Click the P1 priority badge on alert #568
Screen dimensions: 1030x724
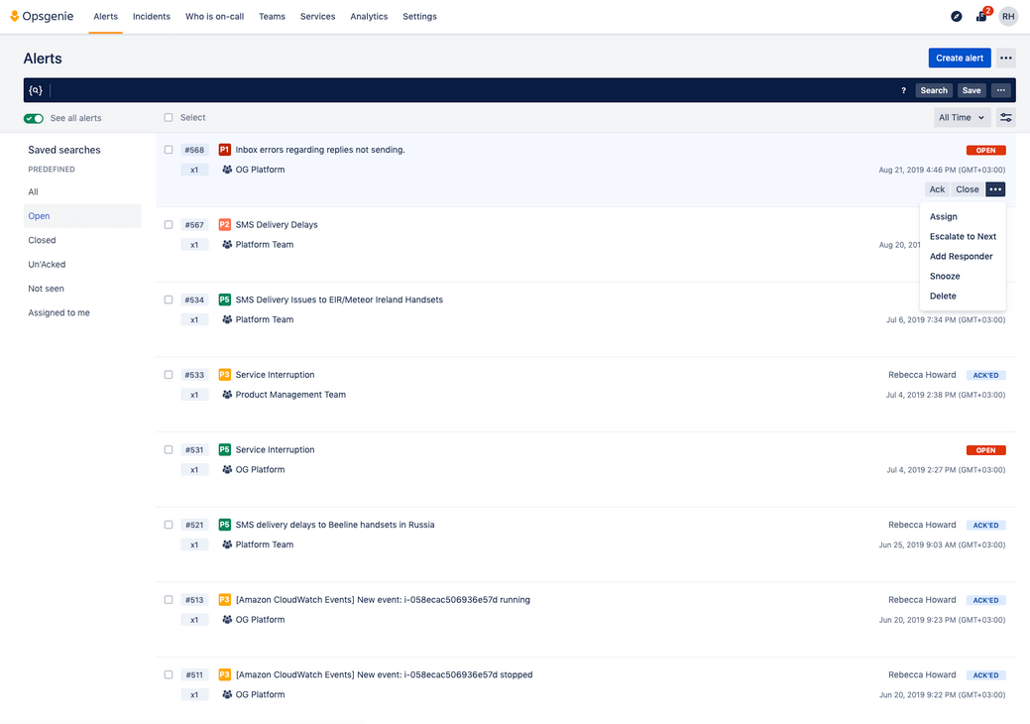(x=224, y=150)
